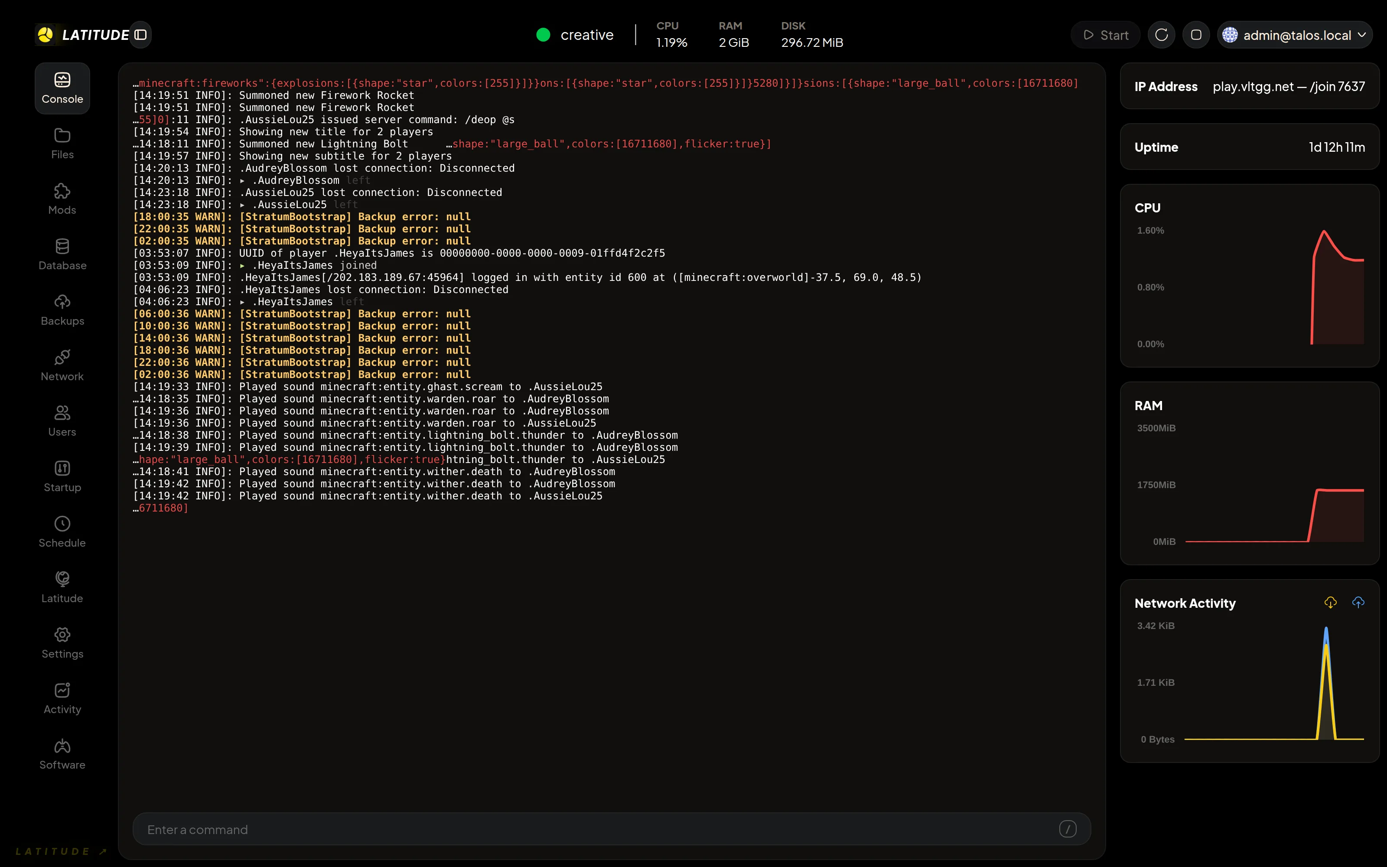Copy the IP address play.vltgg.net
The width and height of the screenshot is (1387, 867).
tap(1289, 87)
